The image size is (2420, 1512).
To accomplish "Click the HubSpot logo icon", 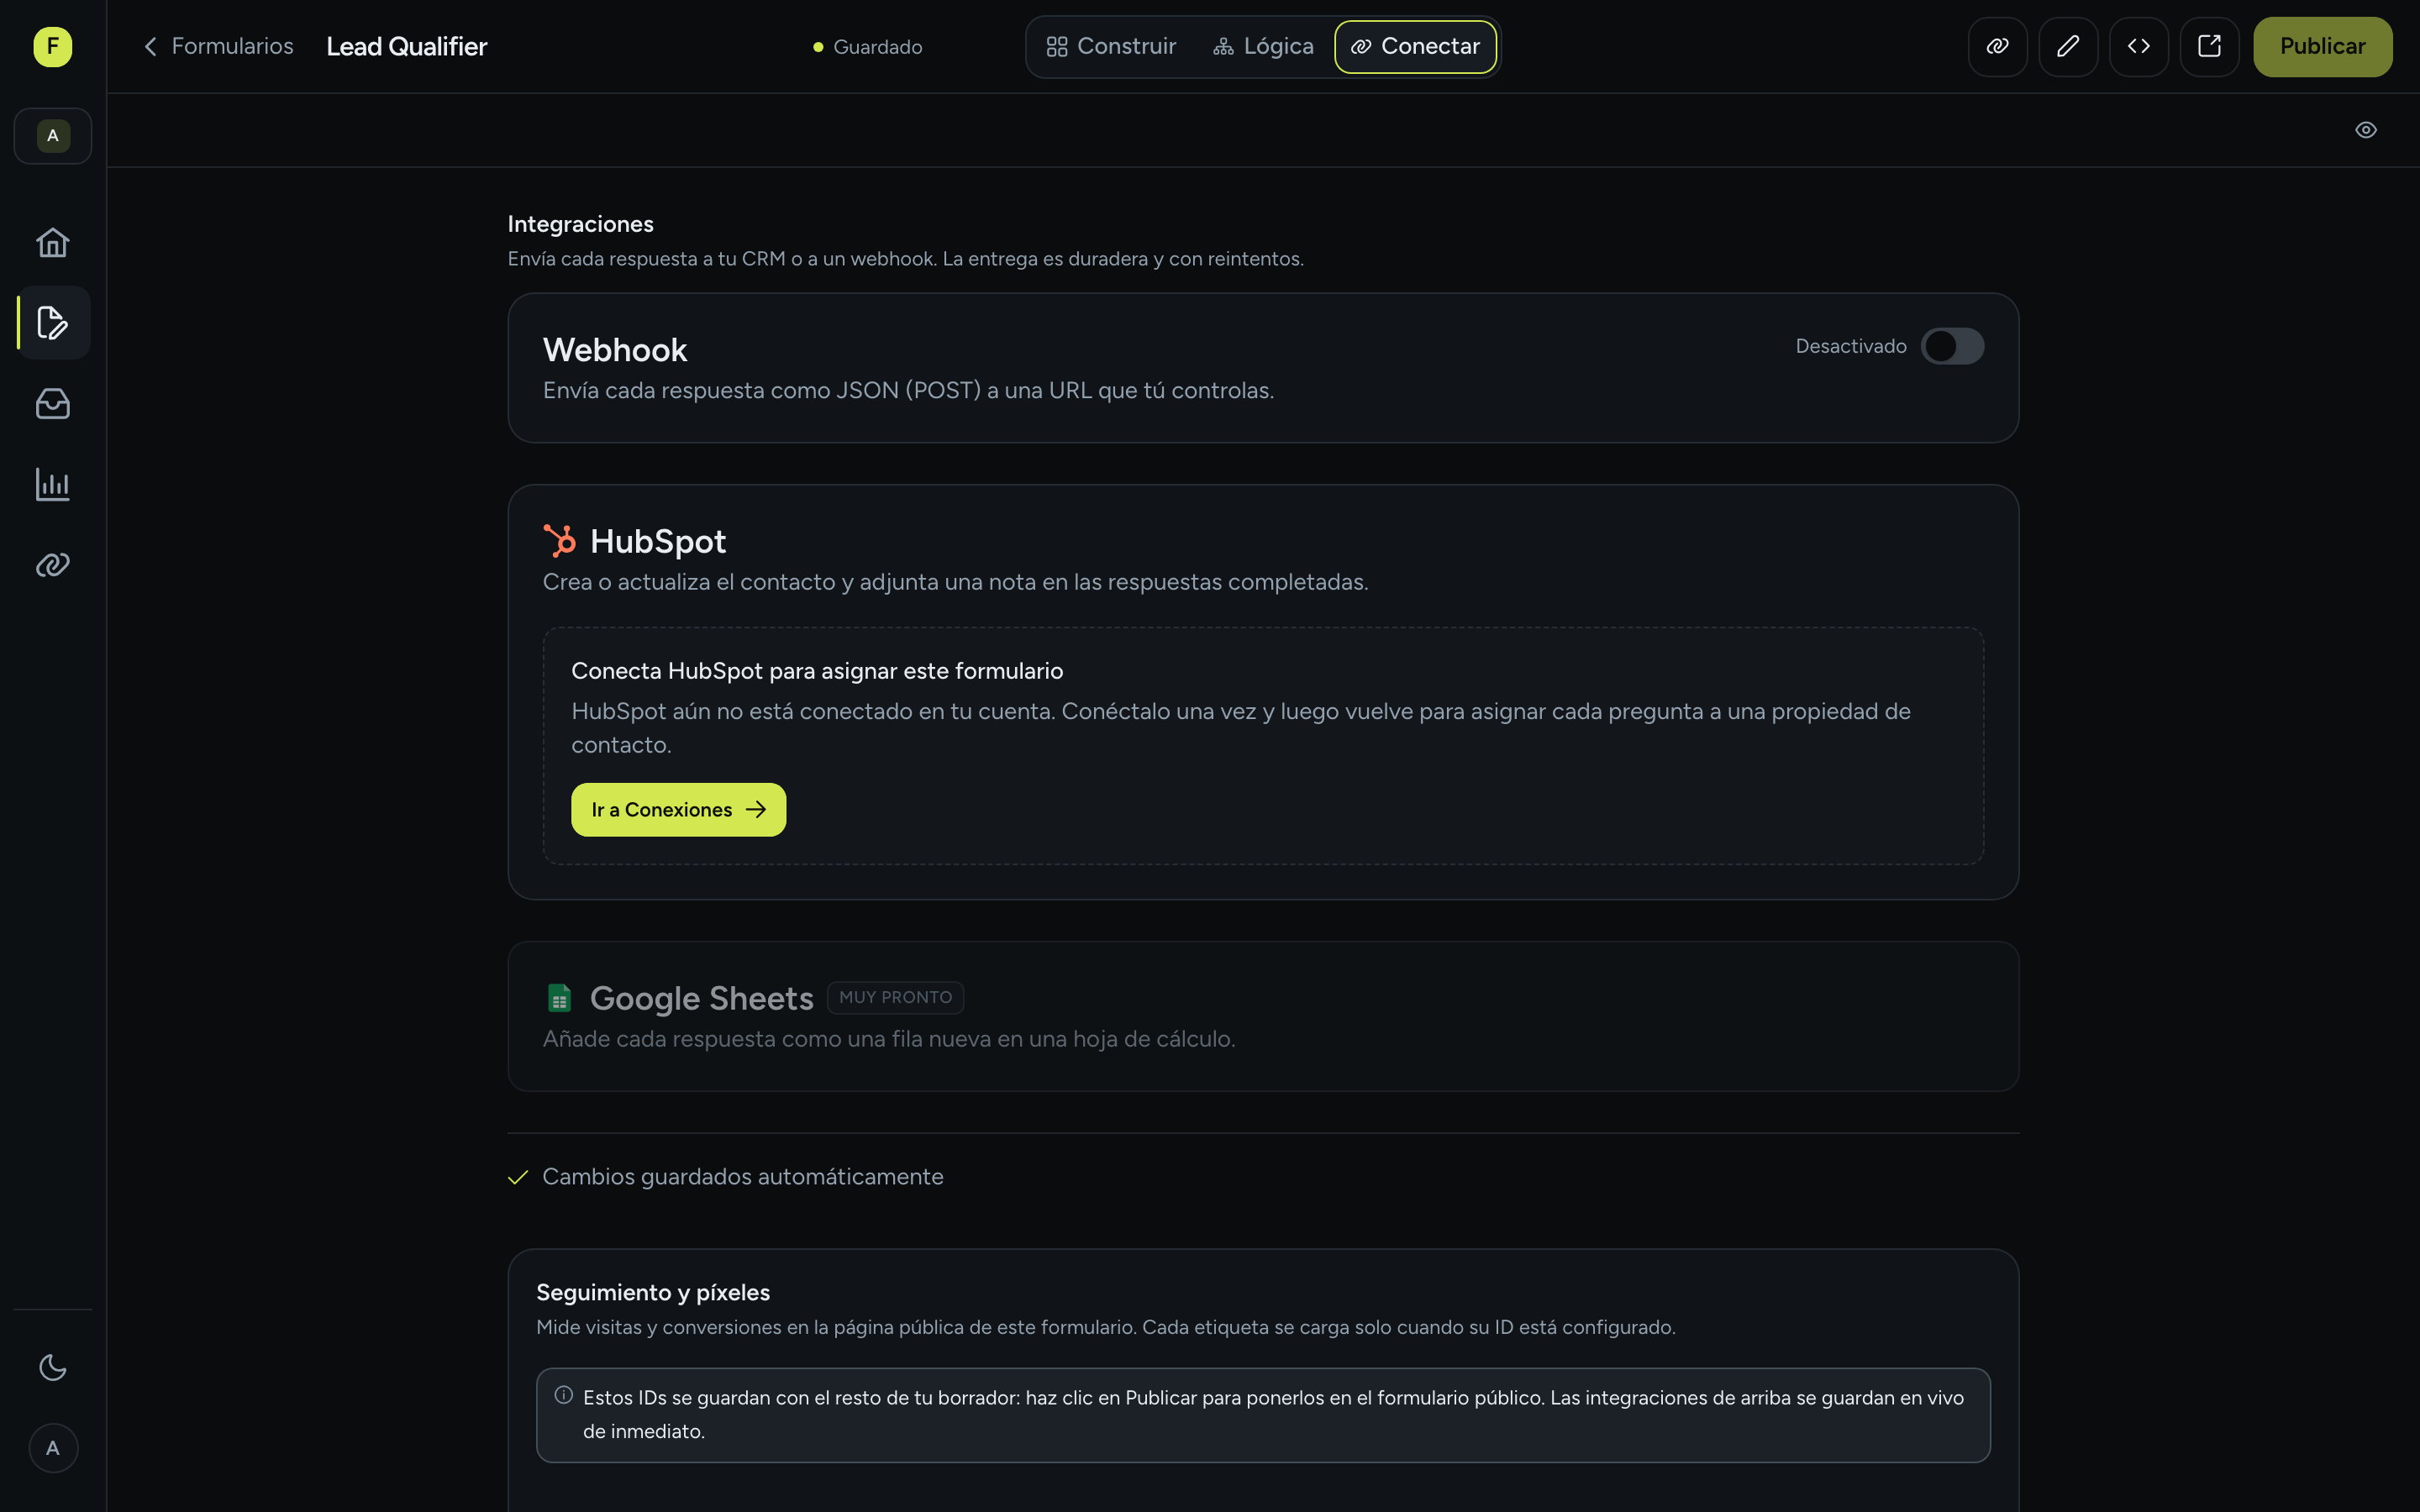I will tap(560, 540).
